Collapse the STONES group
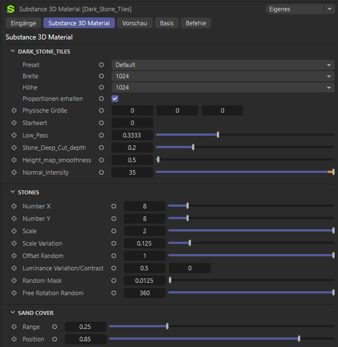Image resolution: width=338 pixels, height=347 pixels. pos(12,192)
